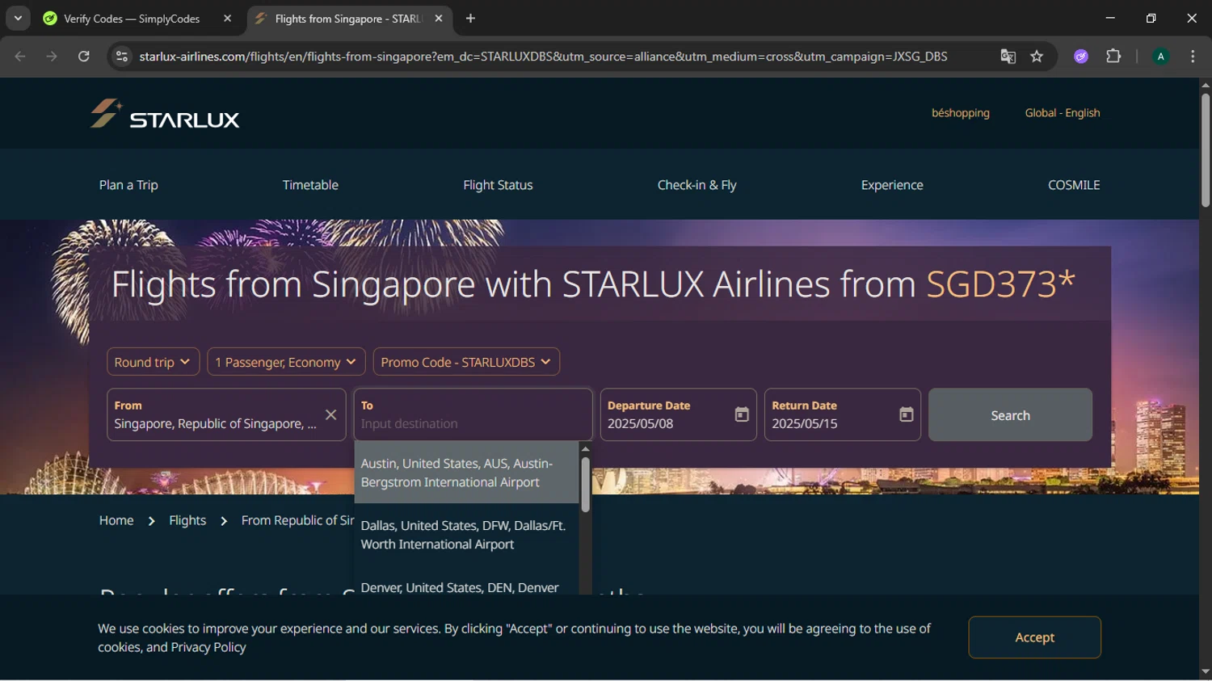Go to Flights breadcrumb
The image size is (1212, 681).
click(187, 520)
